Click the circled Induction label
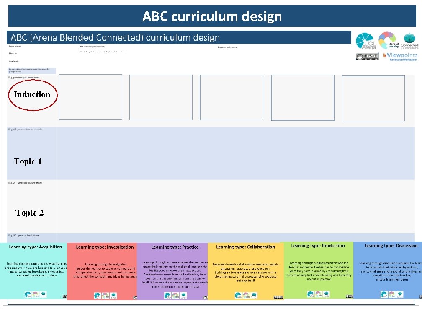The height and width of the screenshot is (317, 422). pyautogui.click(x=32, y=95)
